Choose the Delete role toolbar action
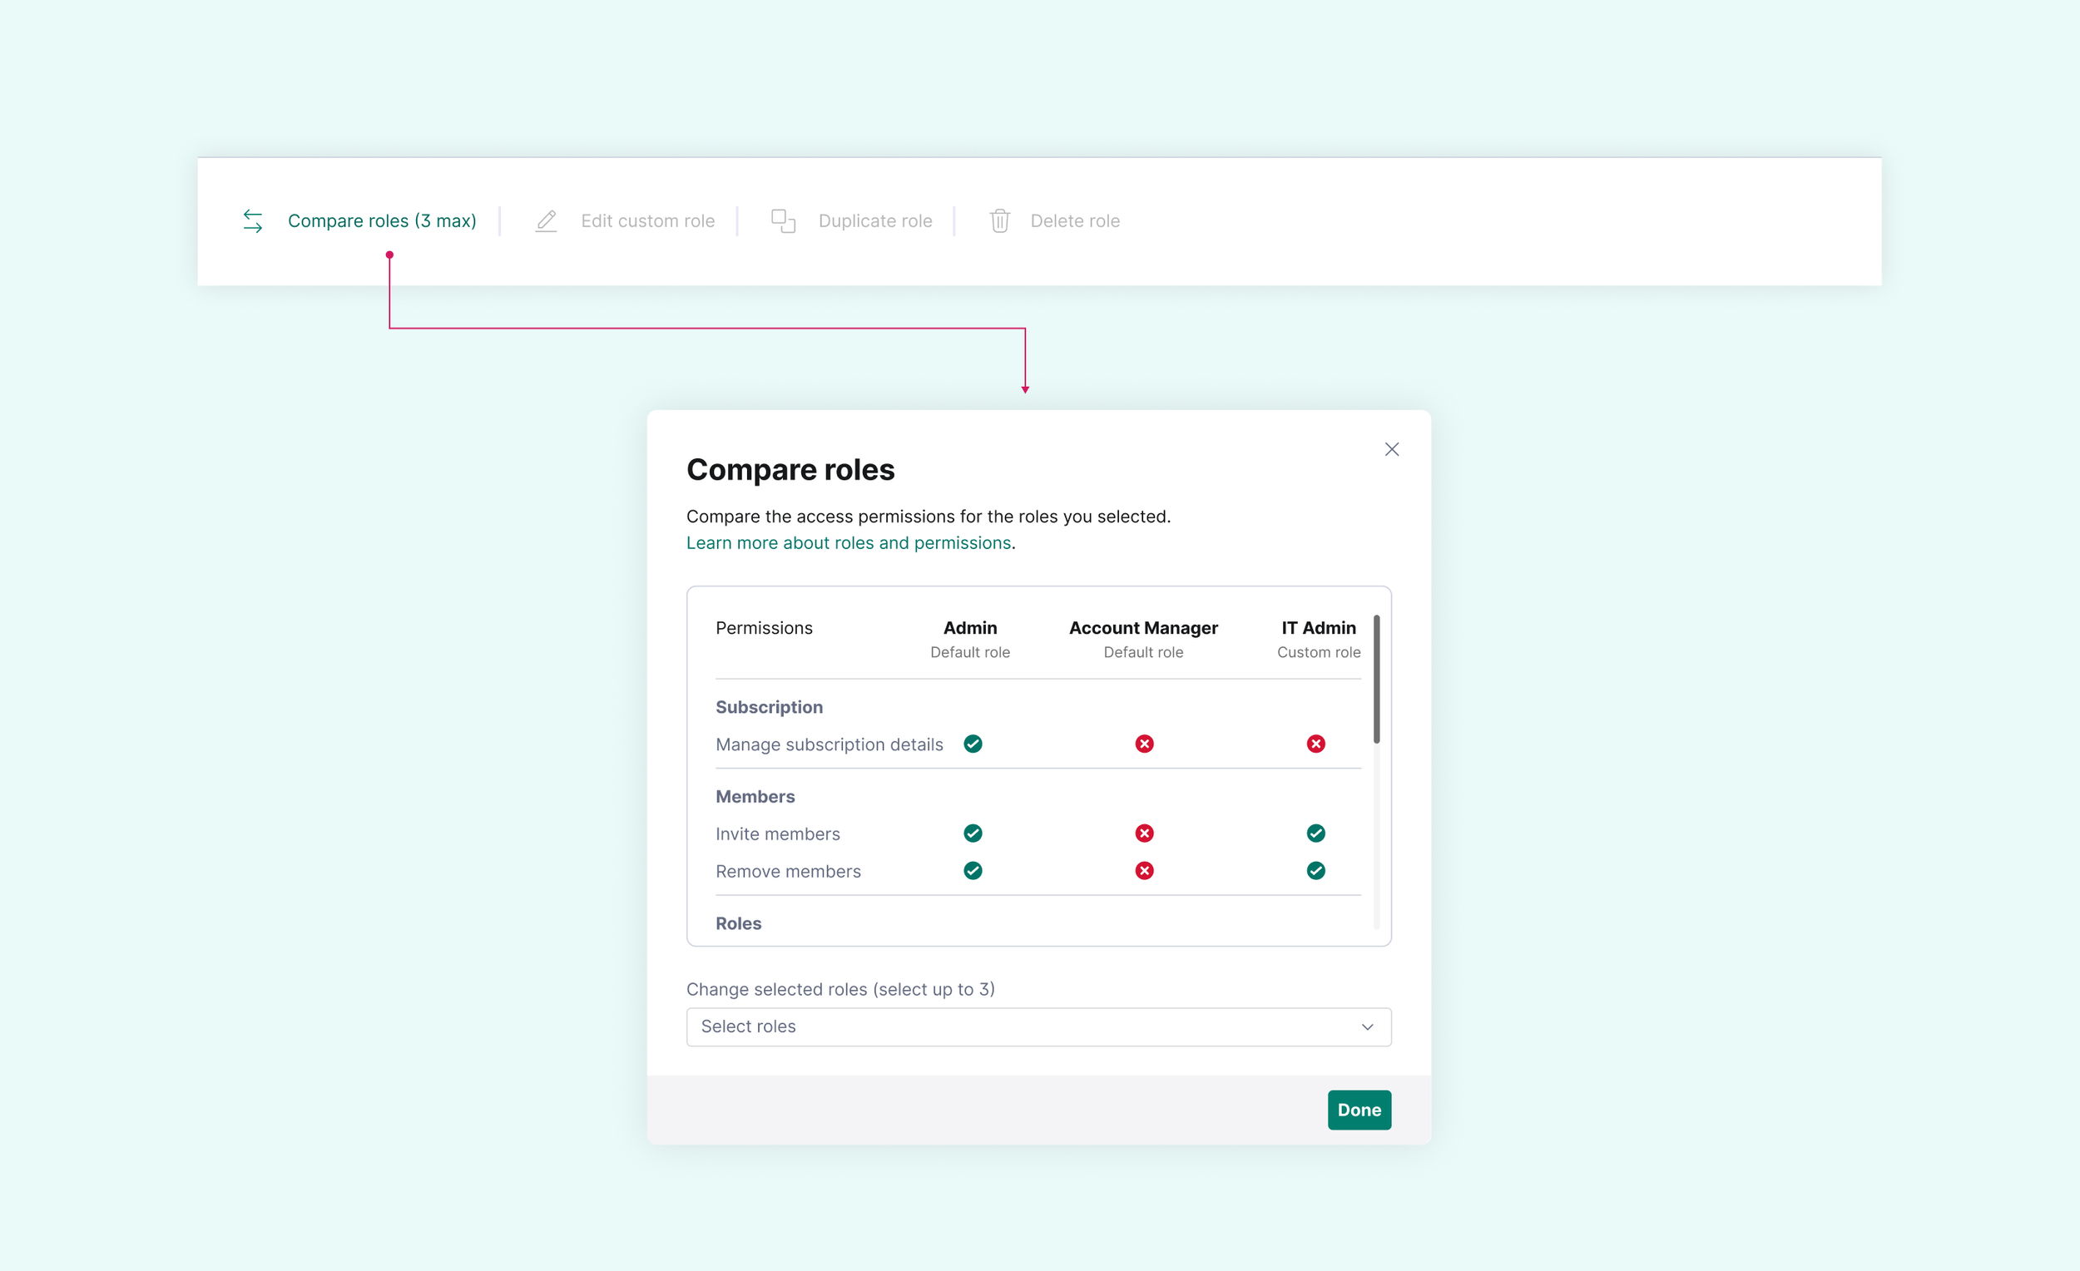This screenshot has width=2080, height=1271. coord(1075,221)
